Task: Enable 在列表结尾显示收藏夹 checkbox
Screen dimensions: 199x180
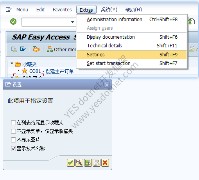Action: coord(13,123)
